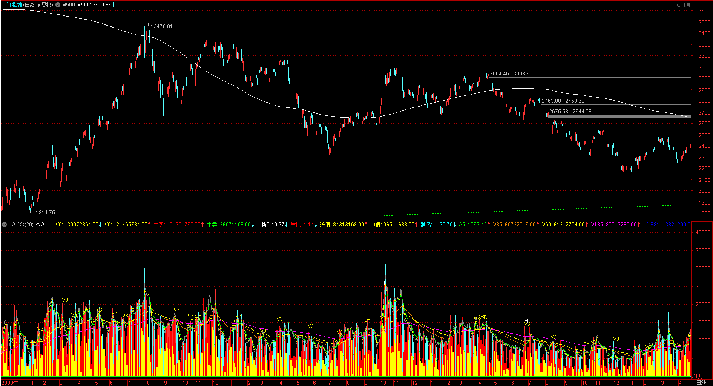Select the 3478.01 peak price label

pos(163,26)
